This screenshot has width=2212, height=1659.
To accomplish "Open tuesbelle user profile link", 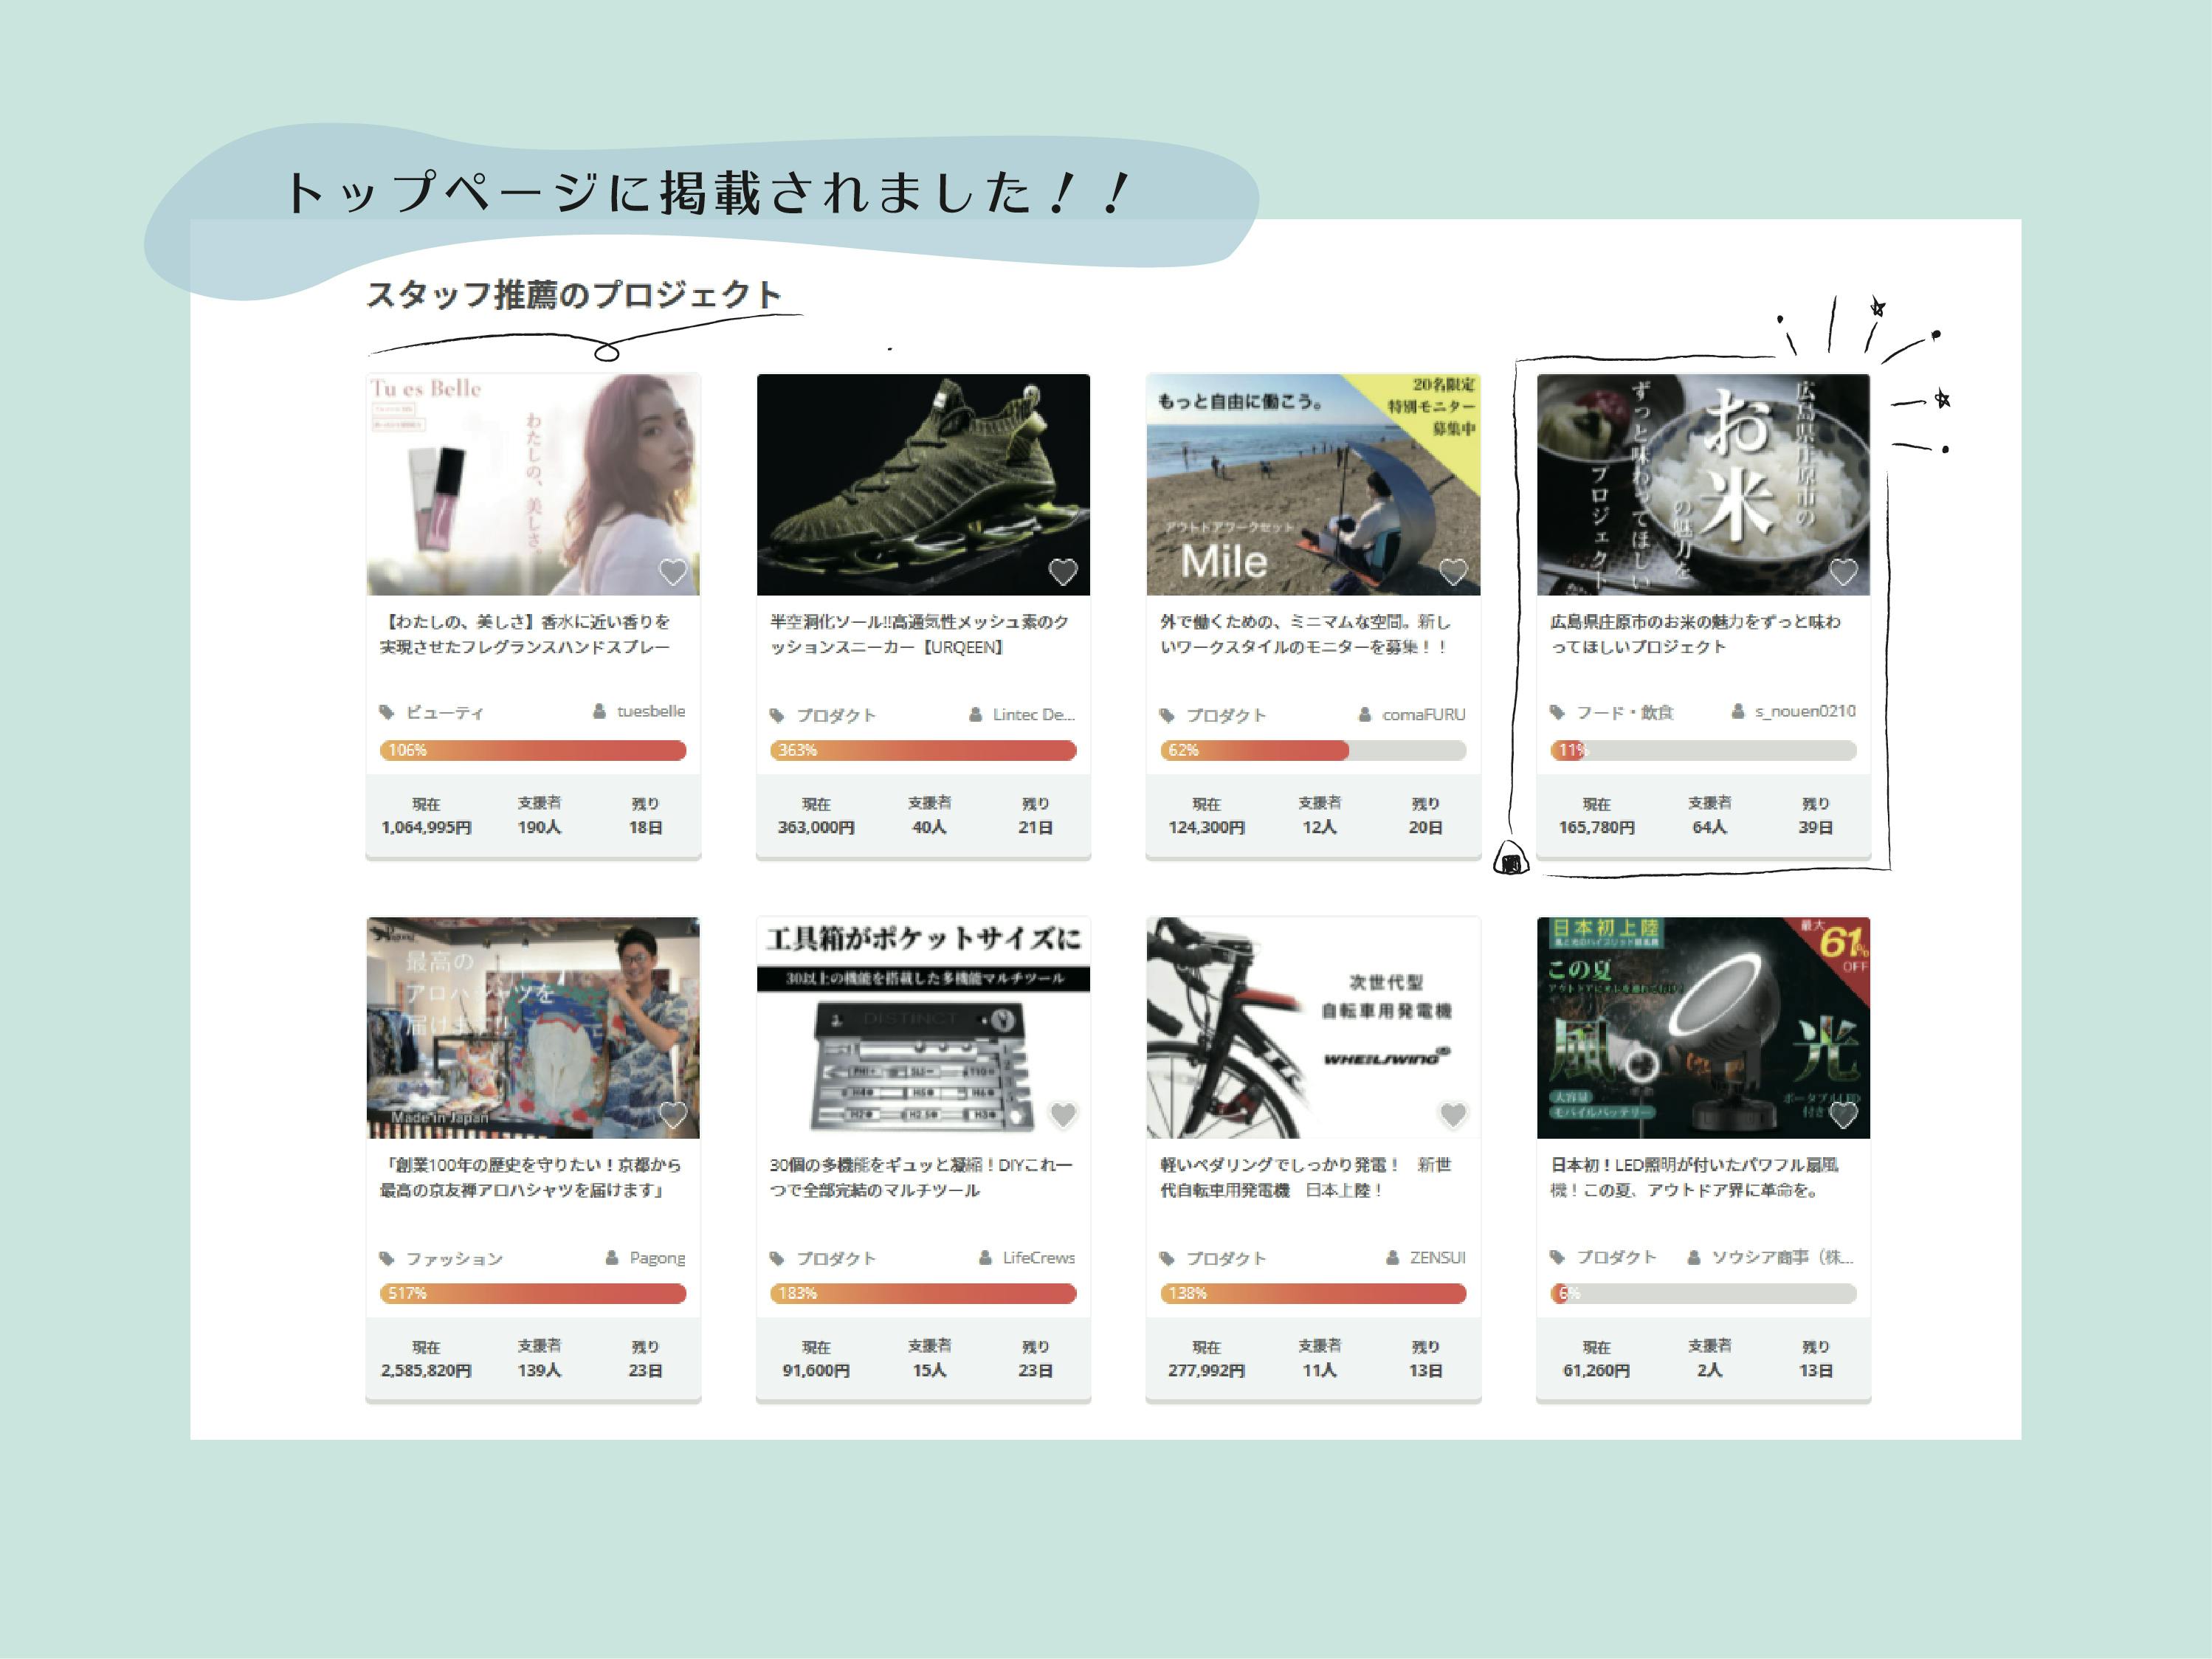I will coord(650,711).
